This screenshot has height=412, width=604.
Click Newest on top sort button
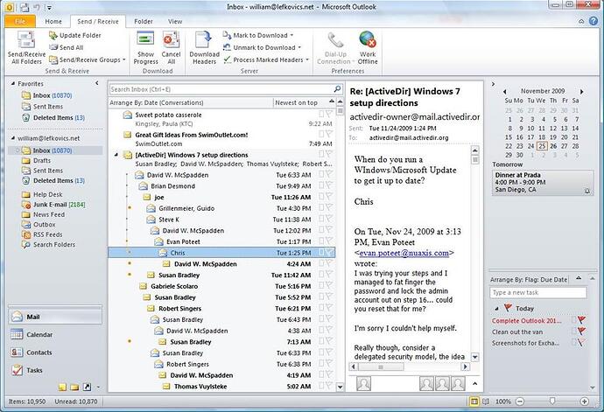[x=296, y=103]
